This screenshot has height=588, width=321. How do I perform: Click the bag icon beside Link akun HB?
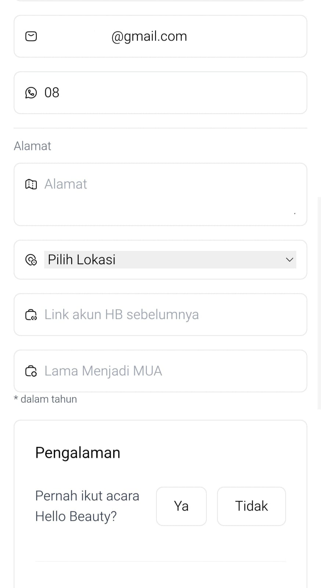[31, 315]
